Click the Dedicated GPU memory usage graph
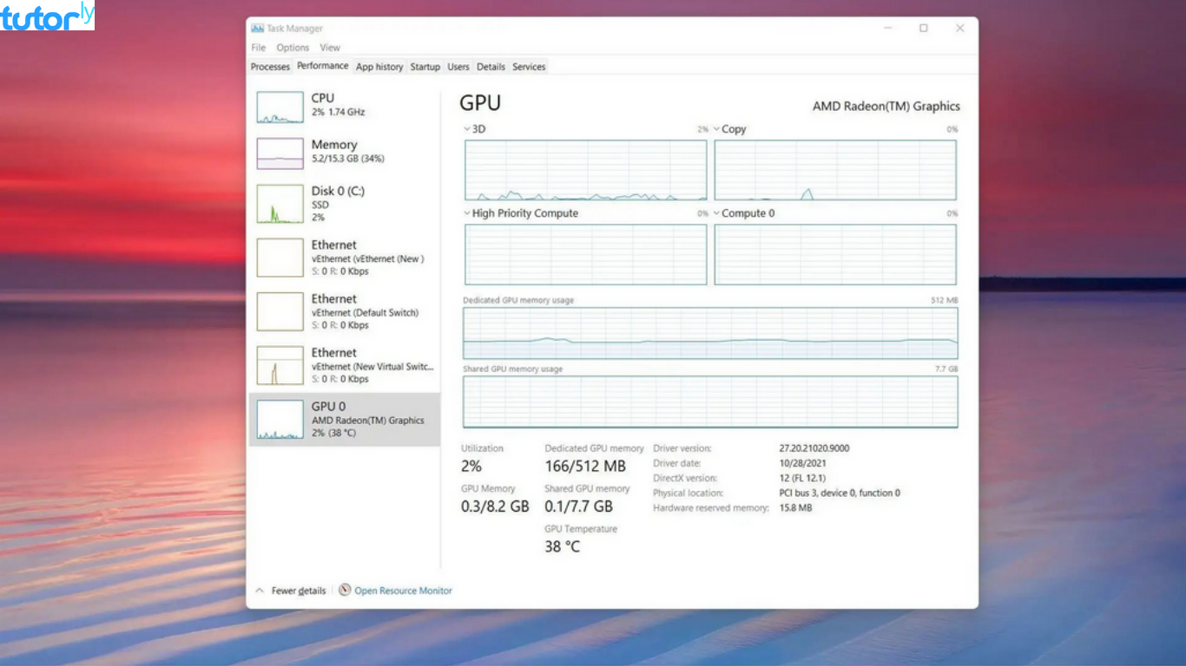Viewport: 1186px width, 666px height. pos(709,334)
